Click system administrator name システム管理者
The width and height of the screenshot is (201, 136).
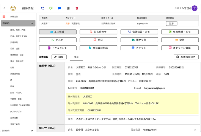point(183,8)
